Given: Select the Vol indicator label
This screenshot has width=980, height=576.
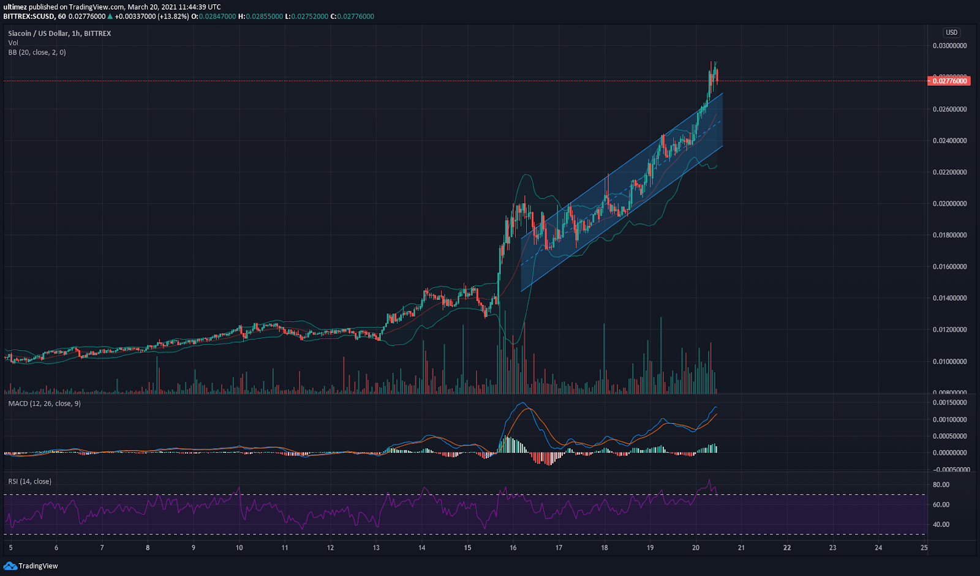Looking at the screenshot, I should pos(13,43).
